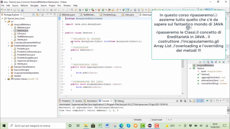Open the Source menu

(x=15, y=5)
